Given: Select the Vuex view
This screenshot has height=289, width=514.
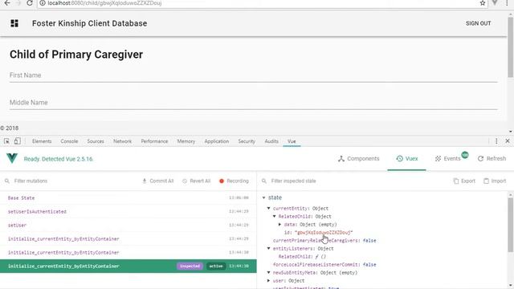Looking at the screenshot, I should [x=407, y=159].
